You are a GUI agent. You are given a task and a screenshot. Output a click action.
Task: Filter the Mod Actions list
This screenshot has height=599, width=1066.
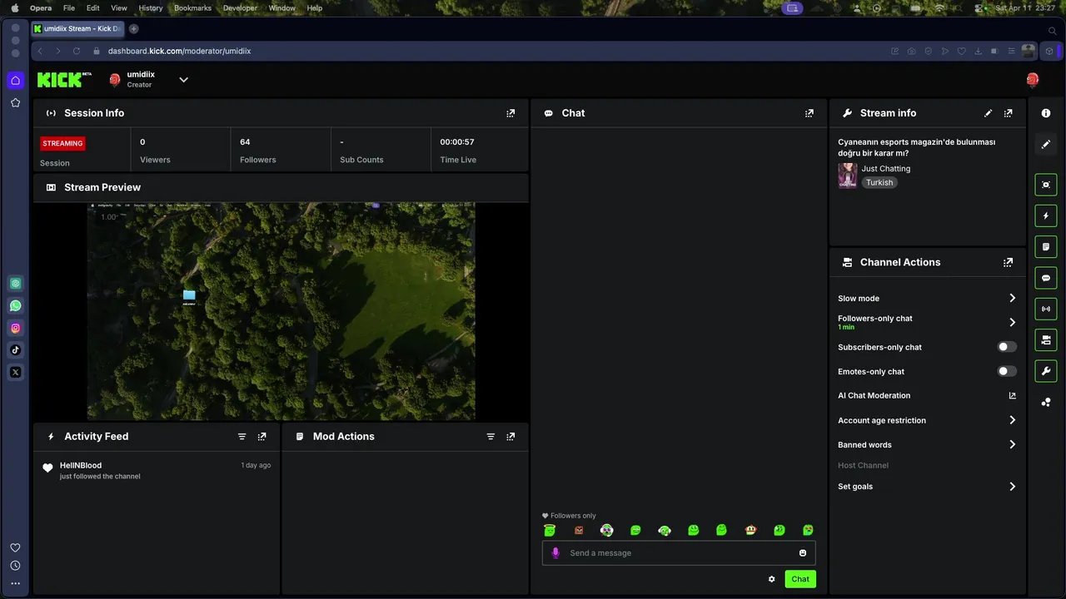[491, 436]
